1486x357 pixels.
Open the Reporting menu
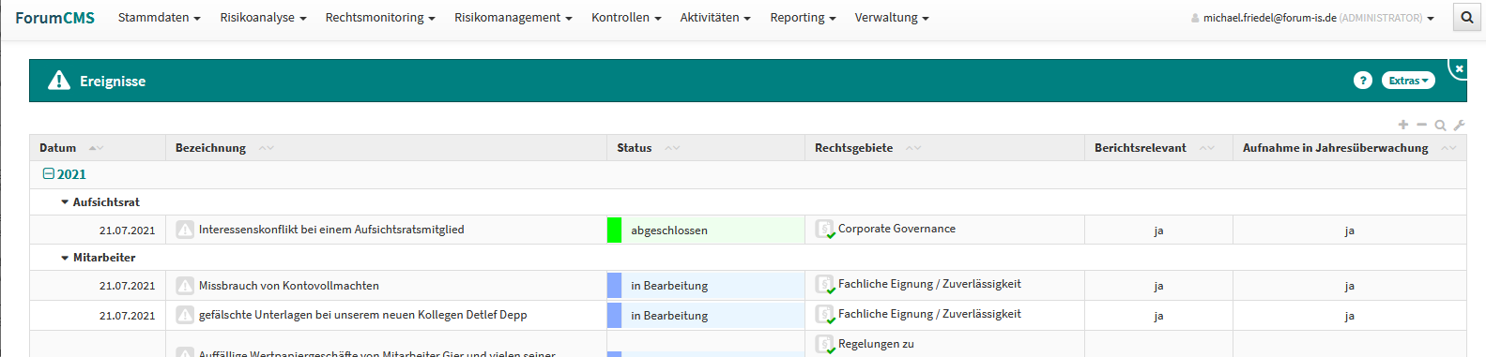point(803,18)
